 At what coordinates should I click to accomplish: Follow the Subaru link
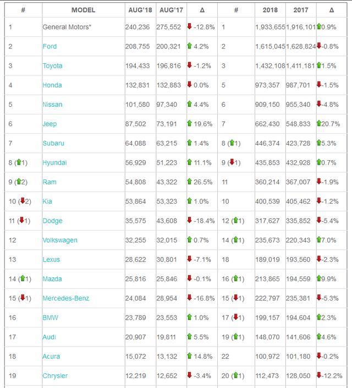coord(53,143)
